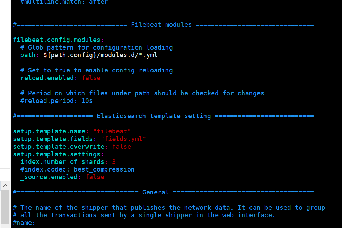Click the Elasticsearch template setting header

pos(154,116)
